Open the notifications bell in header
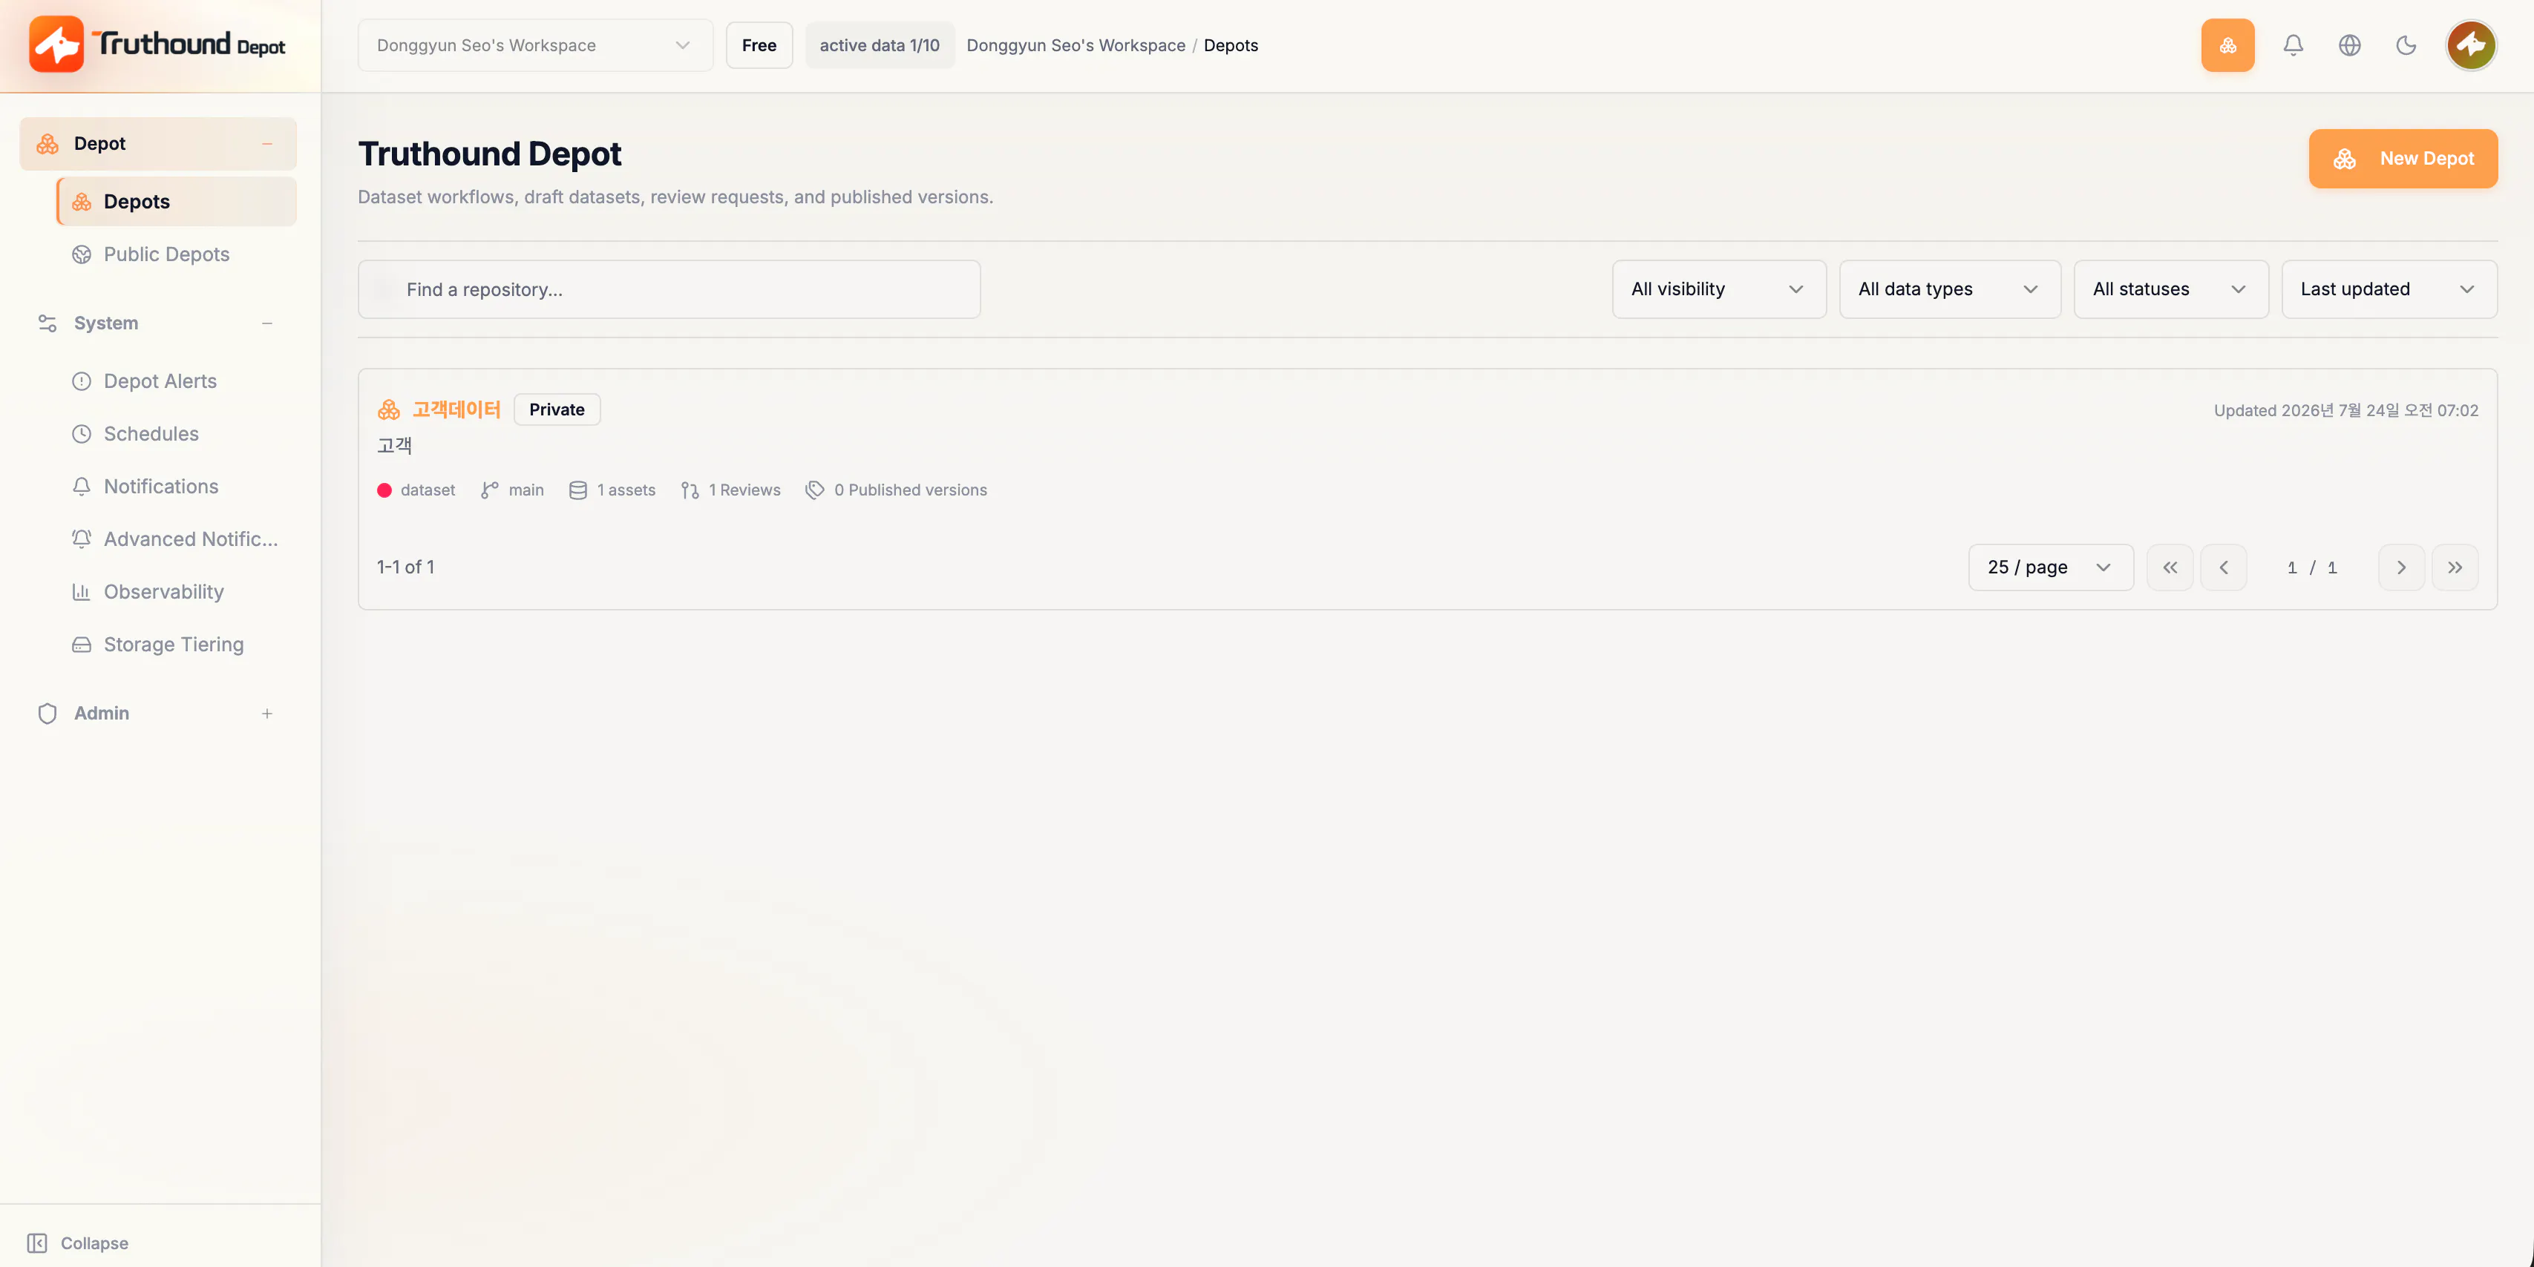The width and height of the screenshot is (2534, 1267). point(2293,45)
